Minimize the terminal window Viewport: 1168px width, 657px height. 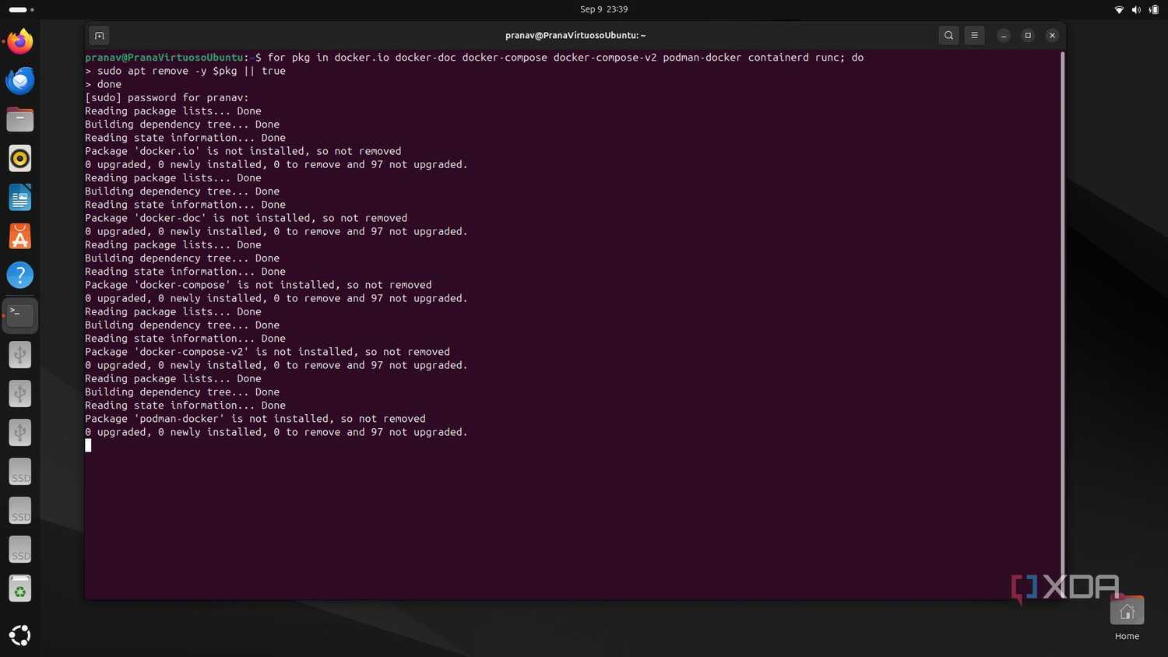pos(1004,35)
